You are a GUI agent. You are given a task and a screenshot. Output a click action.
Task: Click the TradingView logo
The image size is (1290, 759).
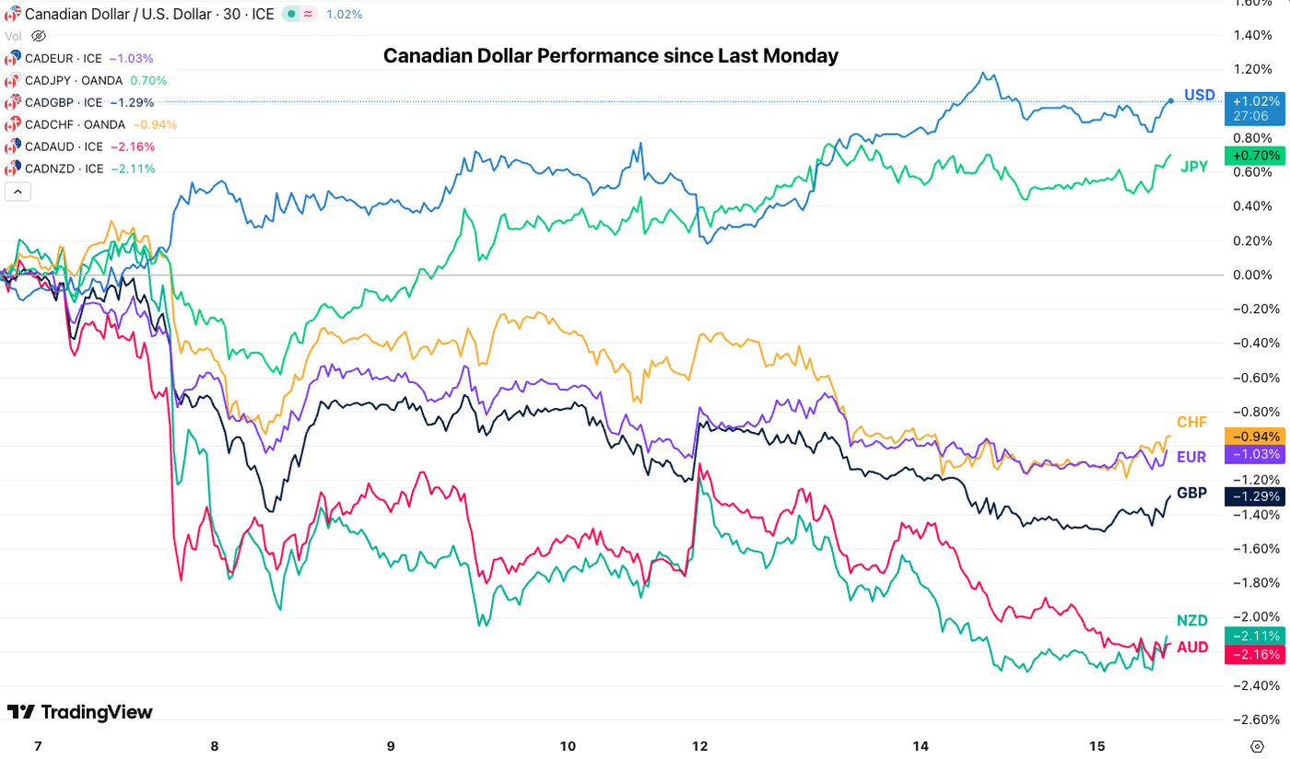coord(78,711)
